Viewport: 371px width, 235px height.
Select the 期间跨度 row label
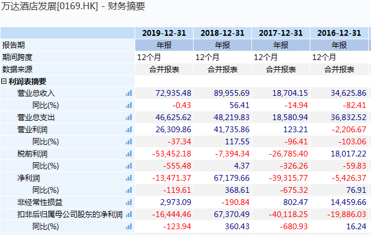click(x=17, y=57)
